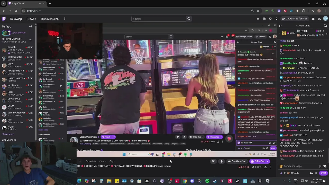329x185 pixels.
Task: Open 7TV icon in Twitch top bar
Action: 319,19
